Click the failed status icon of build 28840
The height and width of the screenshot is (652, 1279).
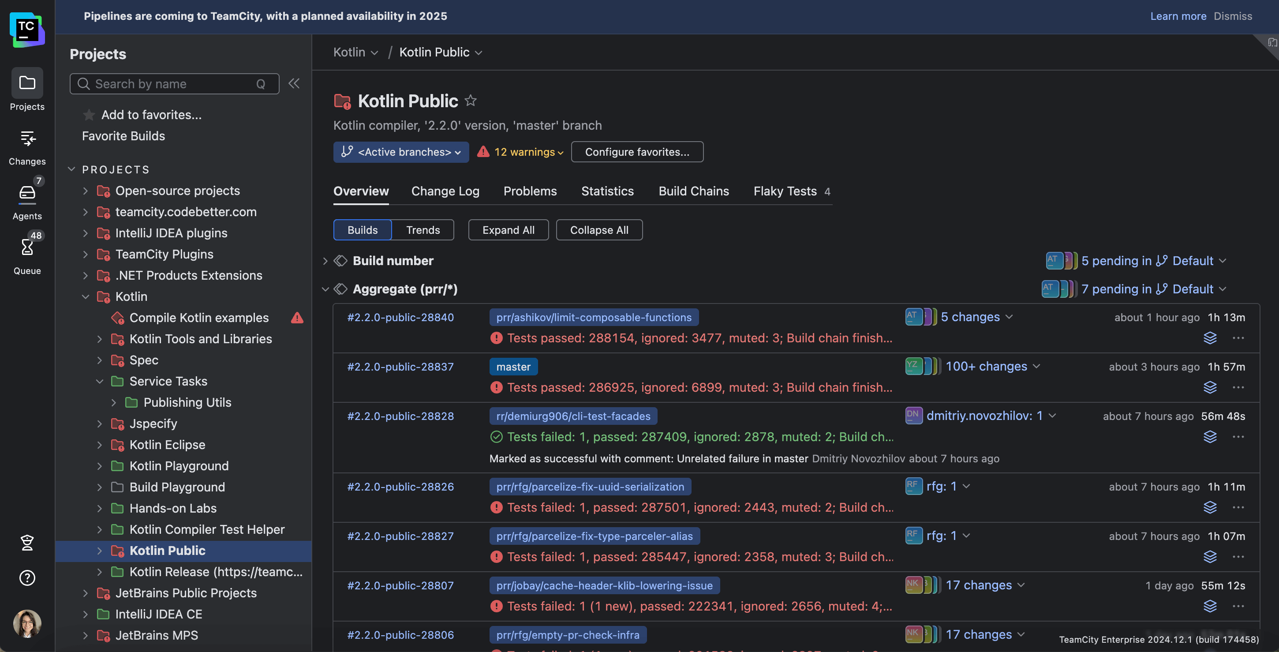[496, 338]
